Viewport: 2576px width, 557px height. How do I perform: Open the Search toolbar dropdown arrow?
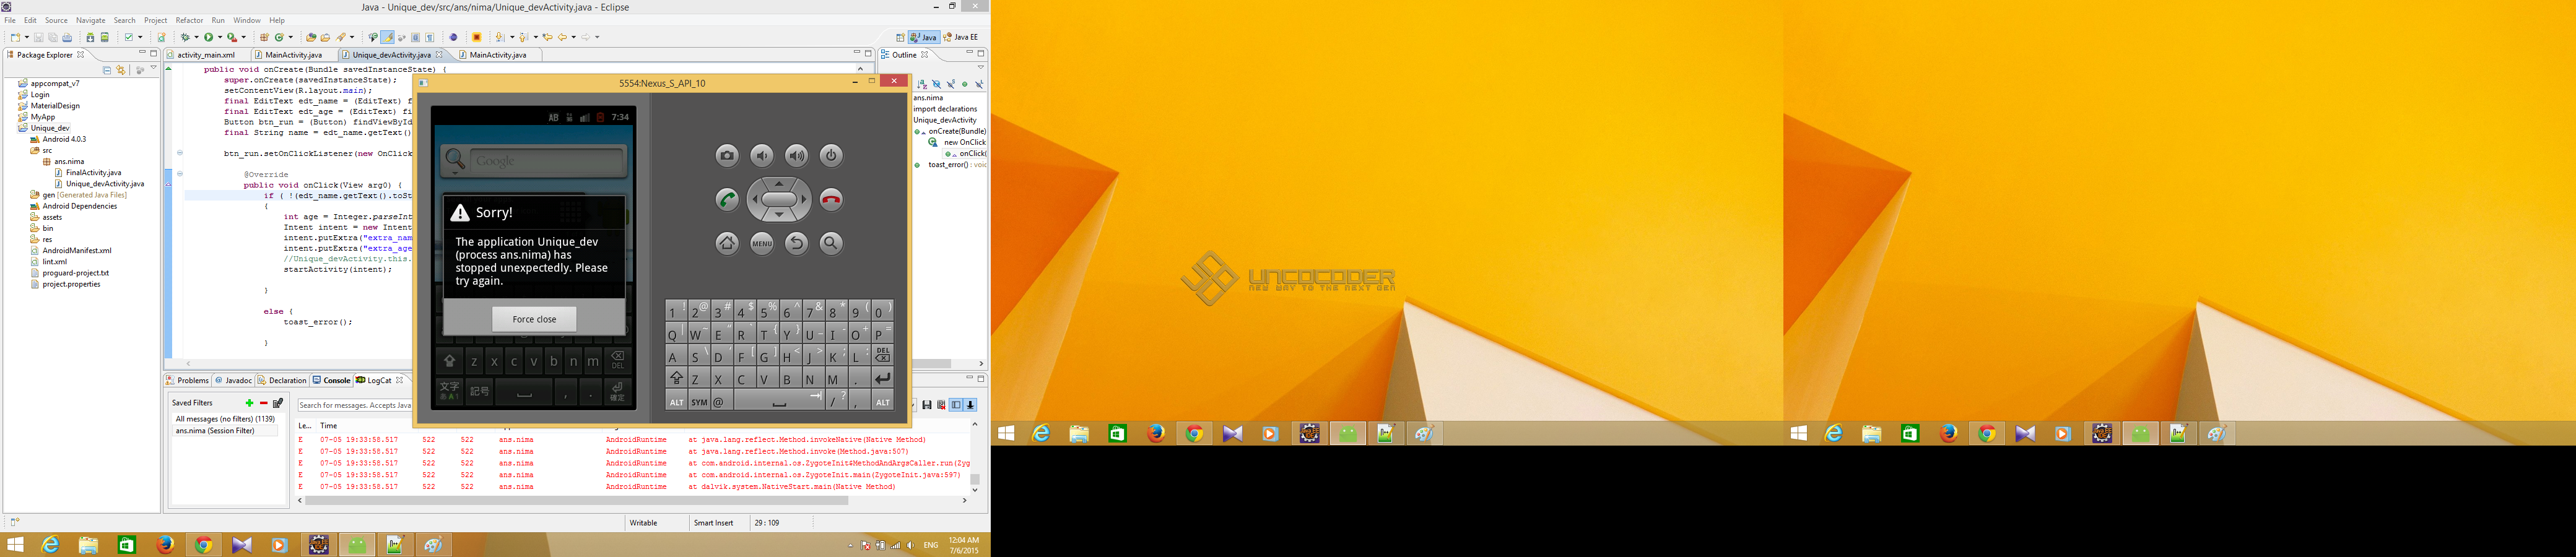352,38
